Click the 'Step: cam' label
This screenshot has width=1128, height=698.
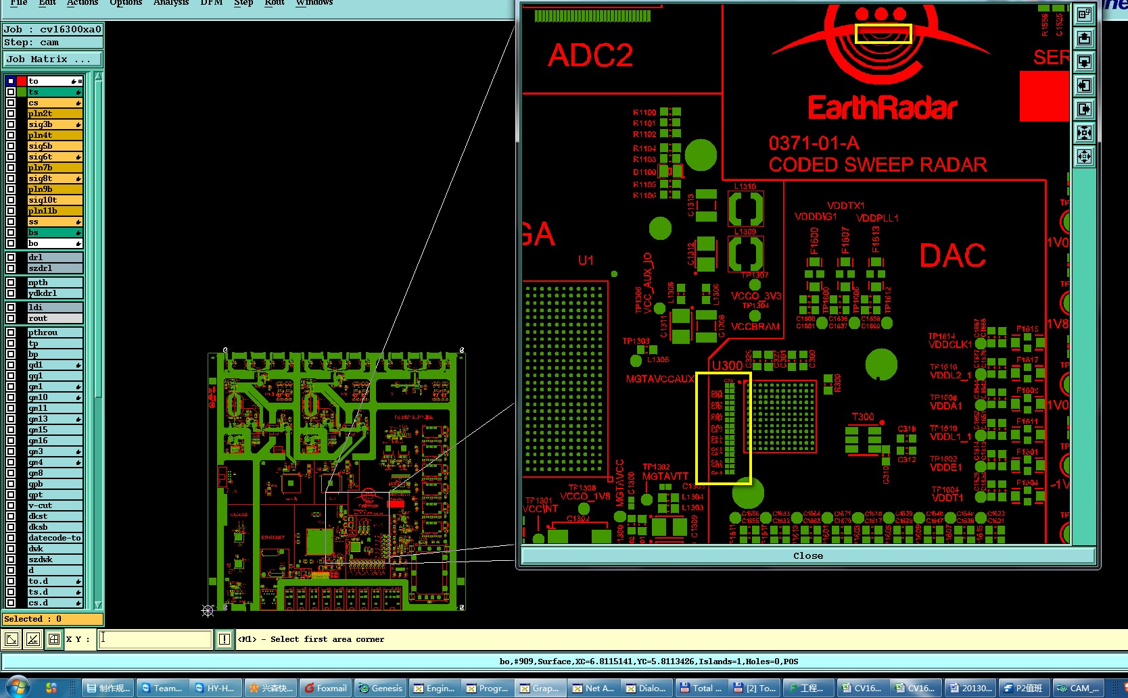tap(53, 43)
